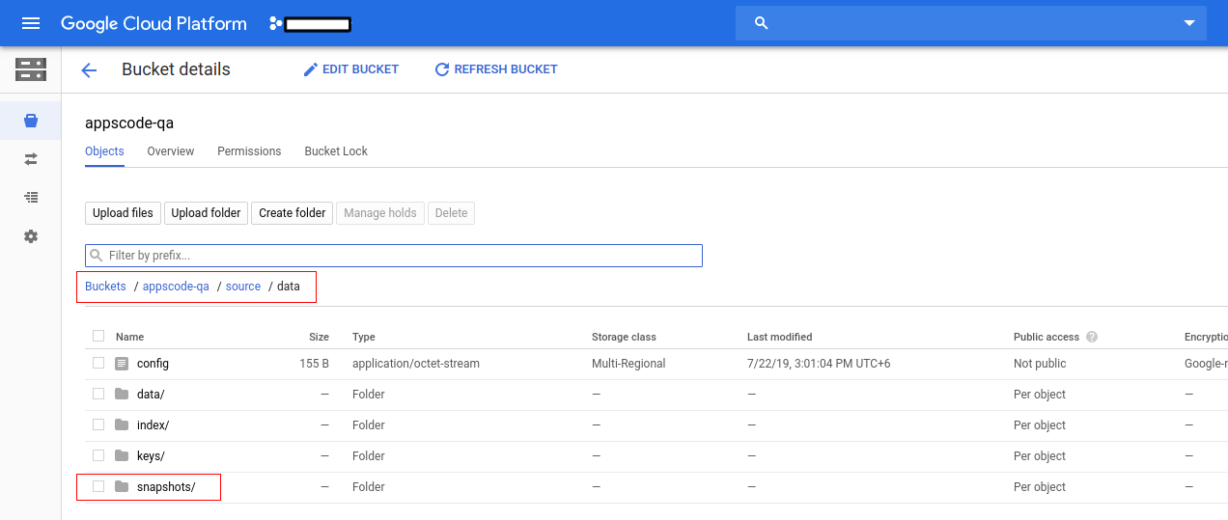Click the Storage product icon in the sidebar

tap(31, 69)
